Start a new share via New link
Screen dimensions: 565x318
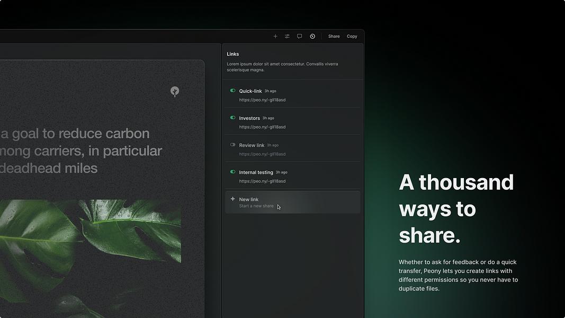(x=293, y=202)
